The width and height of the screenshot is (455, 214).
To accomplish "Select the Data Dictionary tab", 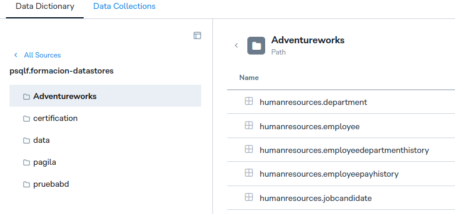I will 45,7.
